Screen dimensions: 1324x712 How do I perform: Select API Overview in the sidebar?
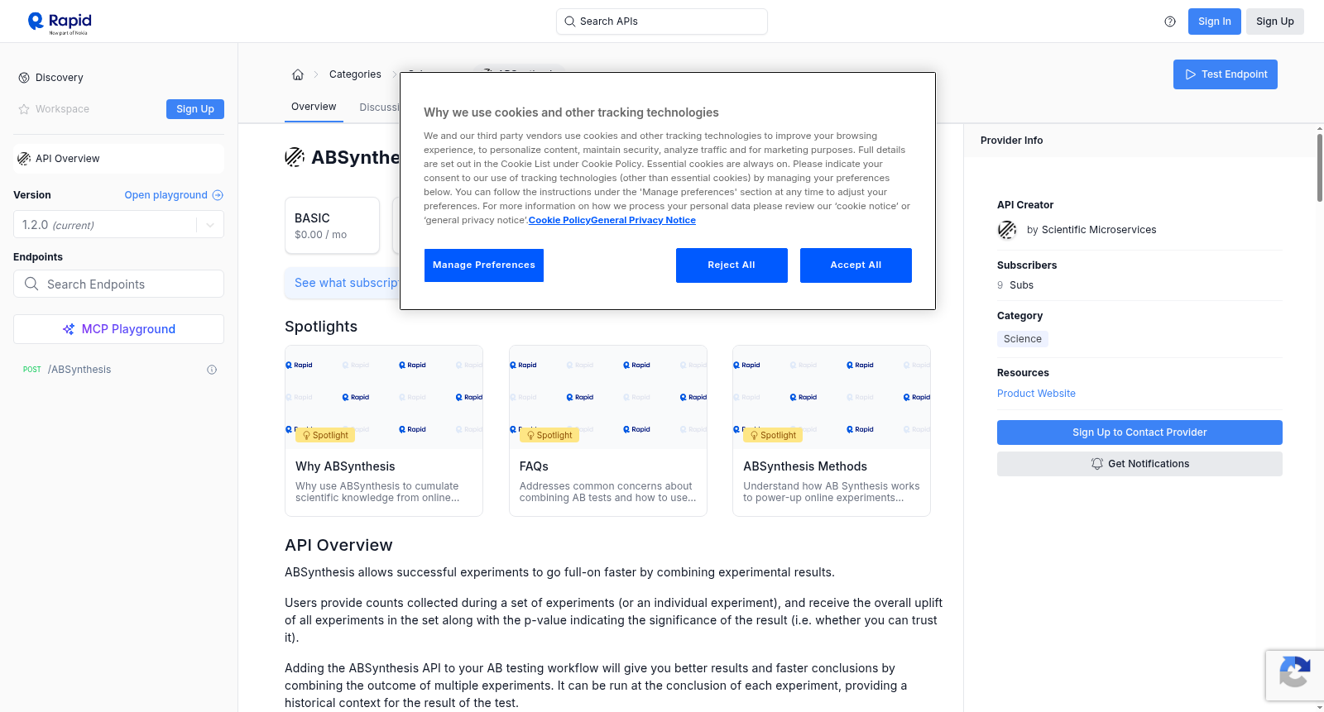tap(118, 159)
